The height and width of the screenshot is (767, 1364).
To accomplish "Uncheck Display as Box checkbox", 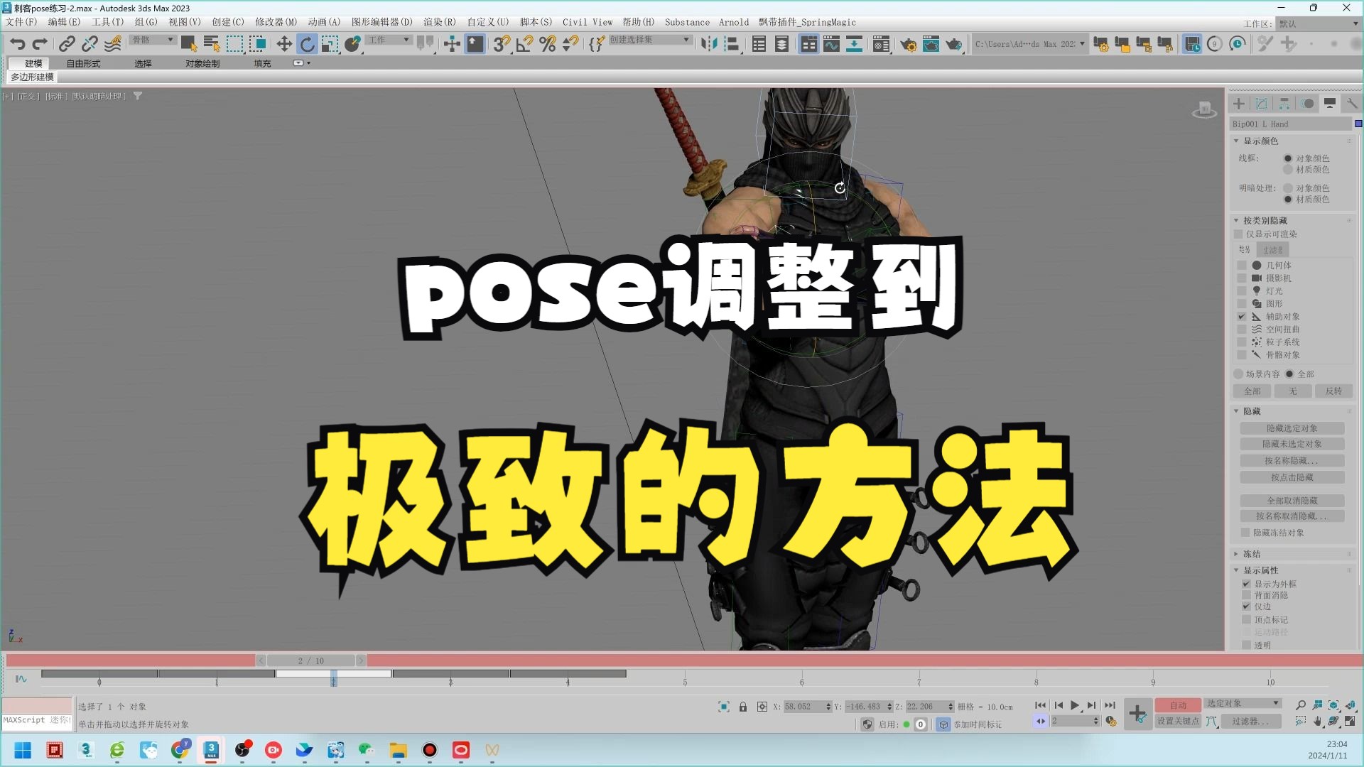I will click(x=1246, y=584).
